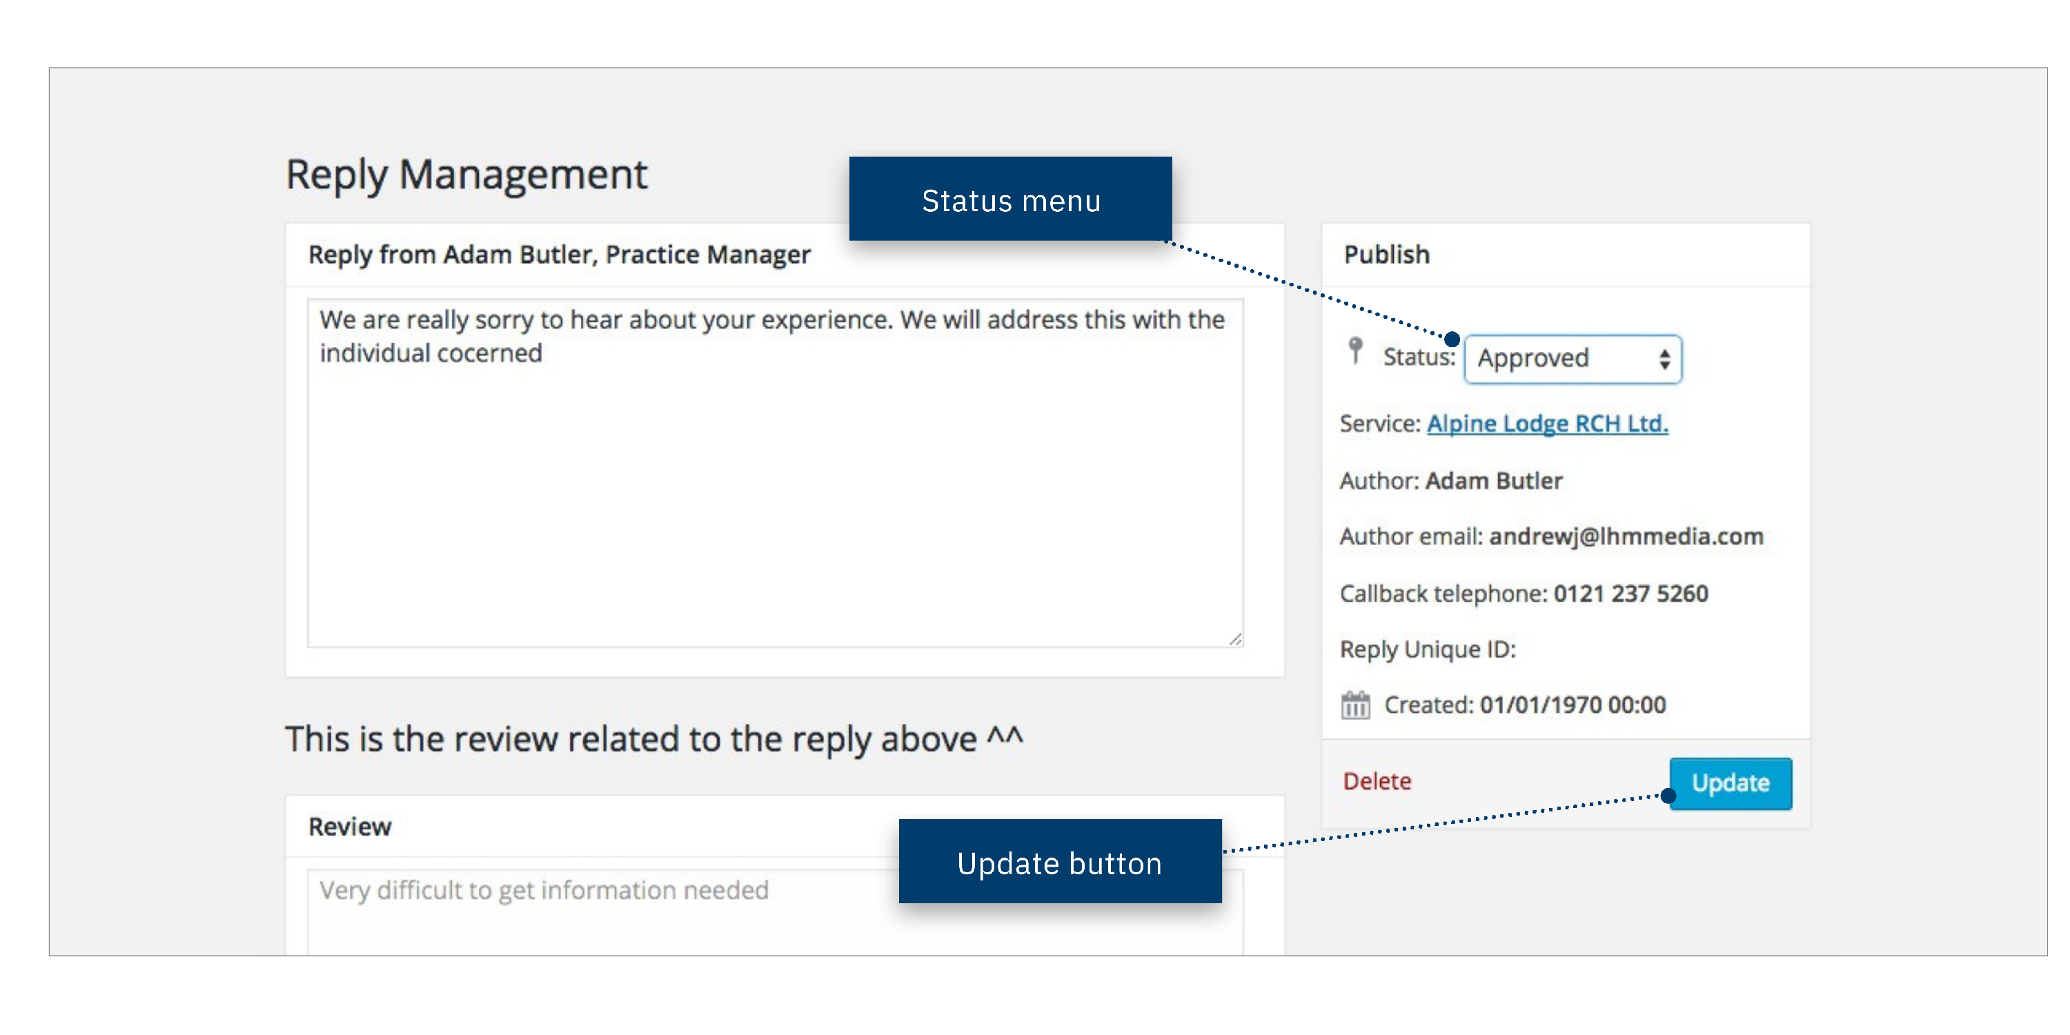Screen dimensions: 2070x1035
Task: Click the status dropdown arrows
Action: point(1664,358)
